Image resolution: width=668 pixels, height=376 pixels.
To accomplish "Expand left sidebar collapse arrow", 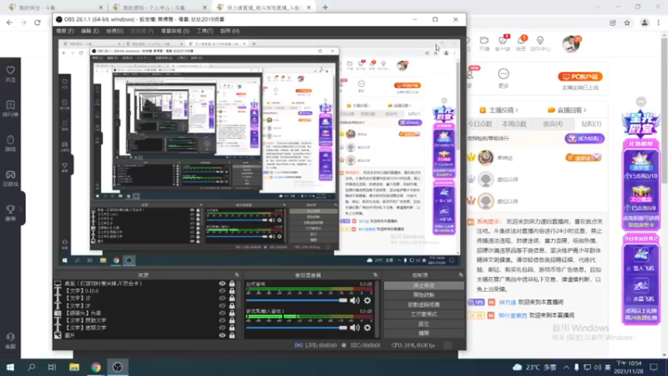I will point(20,210).
